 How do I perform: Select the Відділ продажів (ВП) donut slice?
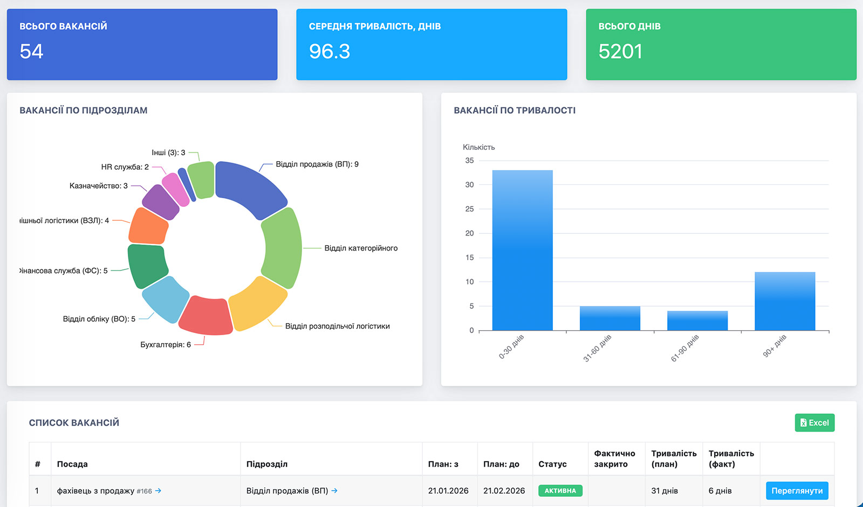pos(249,189)
